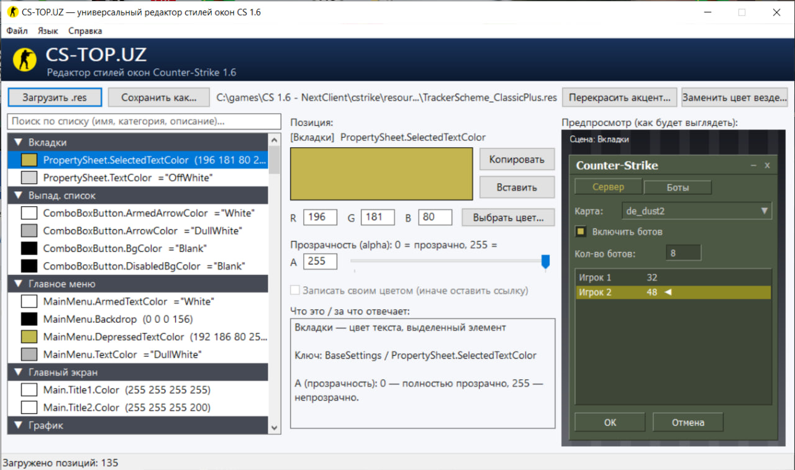Click the Копировать button

pos(517,160)
